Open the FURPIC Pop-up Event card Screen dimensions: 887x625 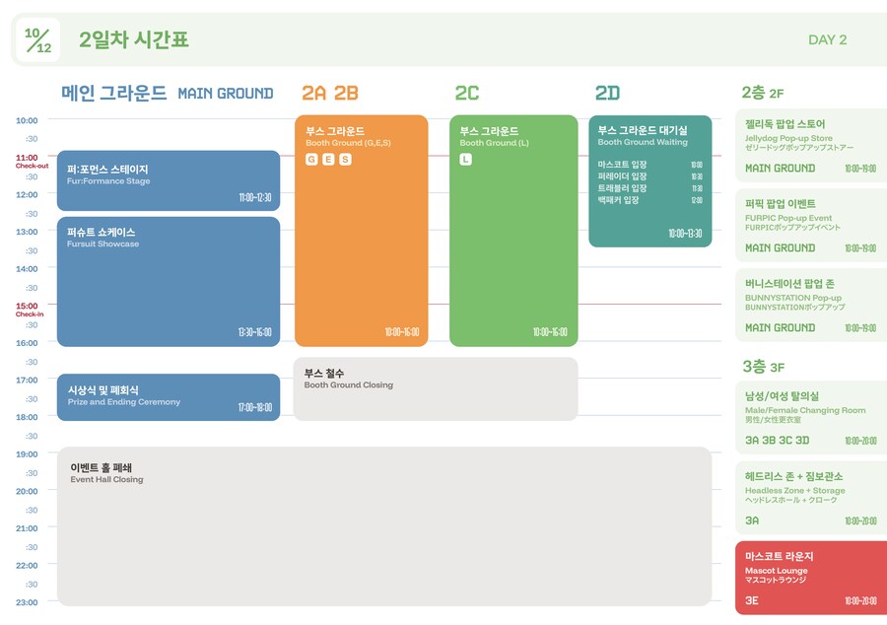click(x=811, y=226)
